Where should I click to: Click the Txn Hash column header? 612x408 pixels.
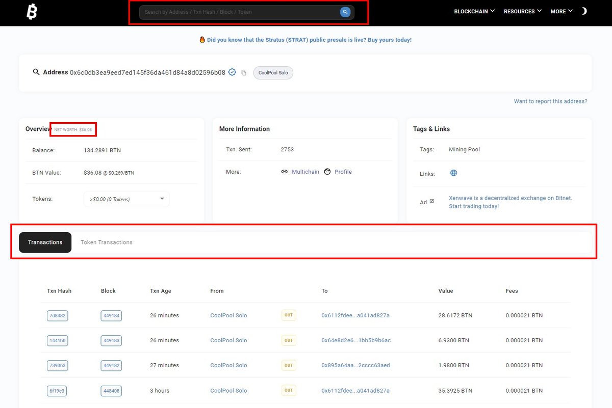59,291
